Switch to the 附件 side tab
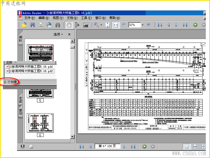Screen dimensions: 210x158 point(20,100)
